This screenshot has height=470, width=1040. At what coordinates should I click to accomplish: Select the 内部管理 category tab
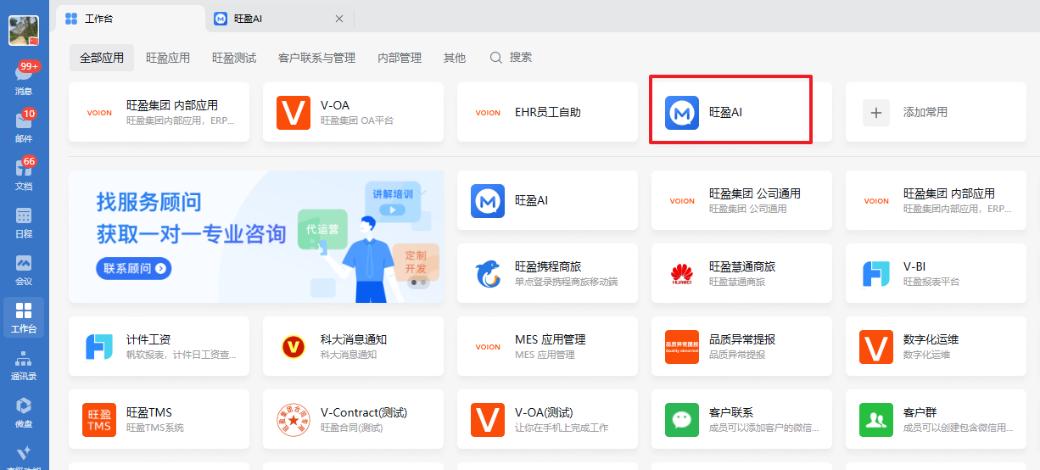click(x=400, y=58)
